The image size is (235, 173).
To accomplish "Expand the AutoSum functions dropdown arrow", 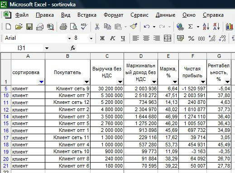I will (x=198, y=27).
